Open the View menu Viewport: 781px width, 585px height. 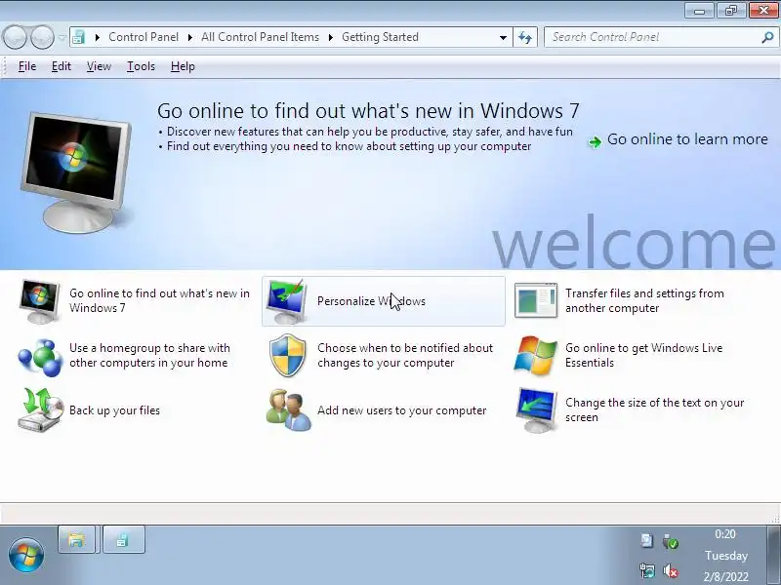99,66
